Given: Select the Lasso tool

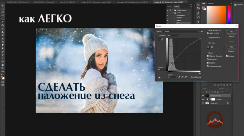Looking at the screenshot, I should pos(2,12).
